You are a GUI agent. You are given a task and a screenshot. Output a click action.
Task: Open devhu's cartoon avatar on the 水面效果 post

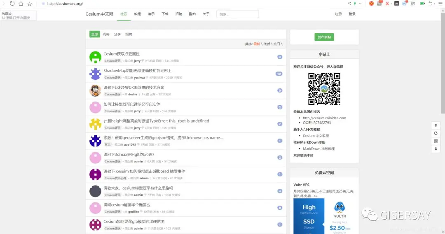click(x=95, y=90)
